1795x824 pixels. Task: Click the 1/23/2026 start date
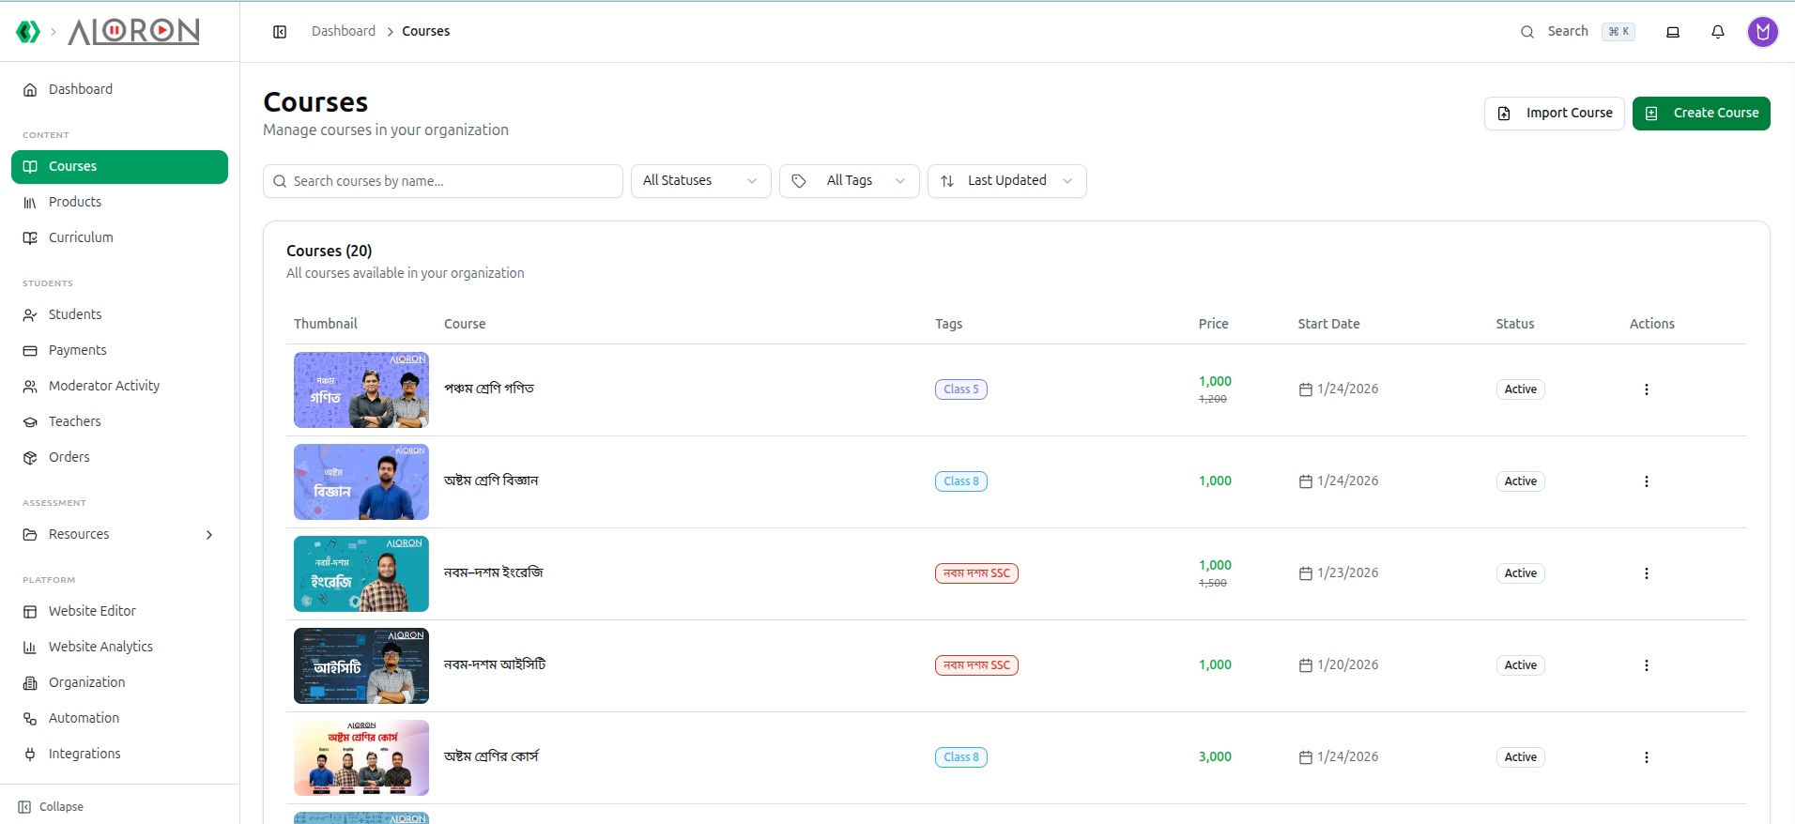(x=1347, y=573)
